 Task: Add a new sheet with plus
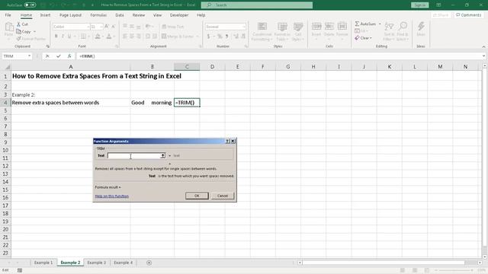(x=149, y=263)
